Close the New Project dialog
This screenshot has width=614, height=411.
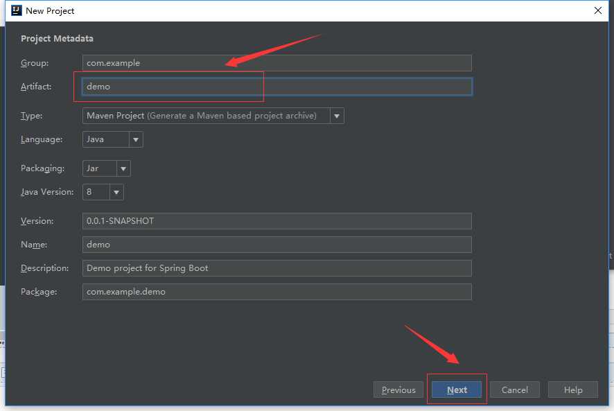[597, 10]
